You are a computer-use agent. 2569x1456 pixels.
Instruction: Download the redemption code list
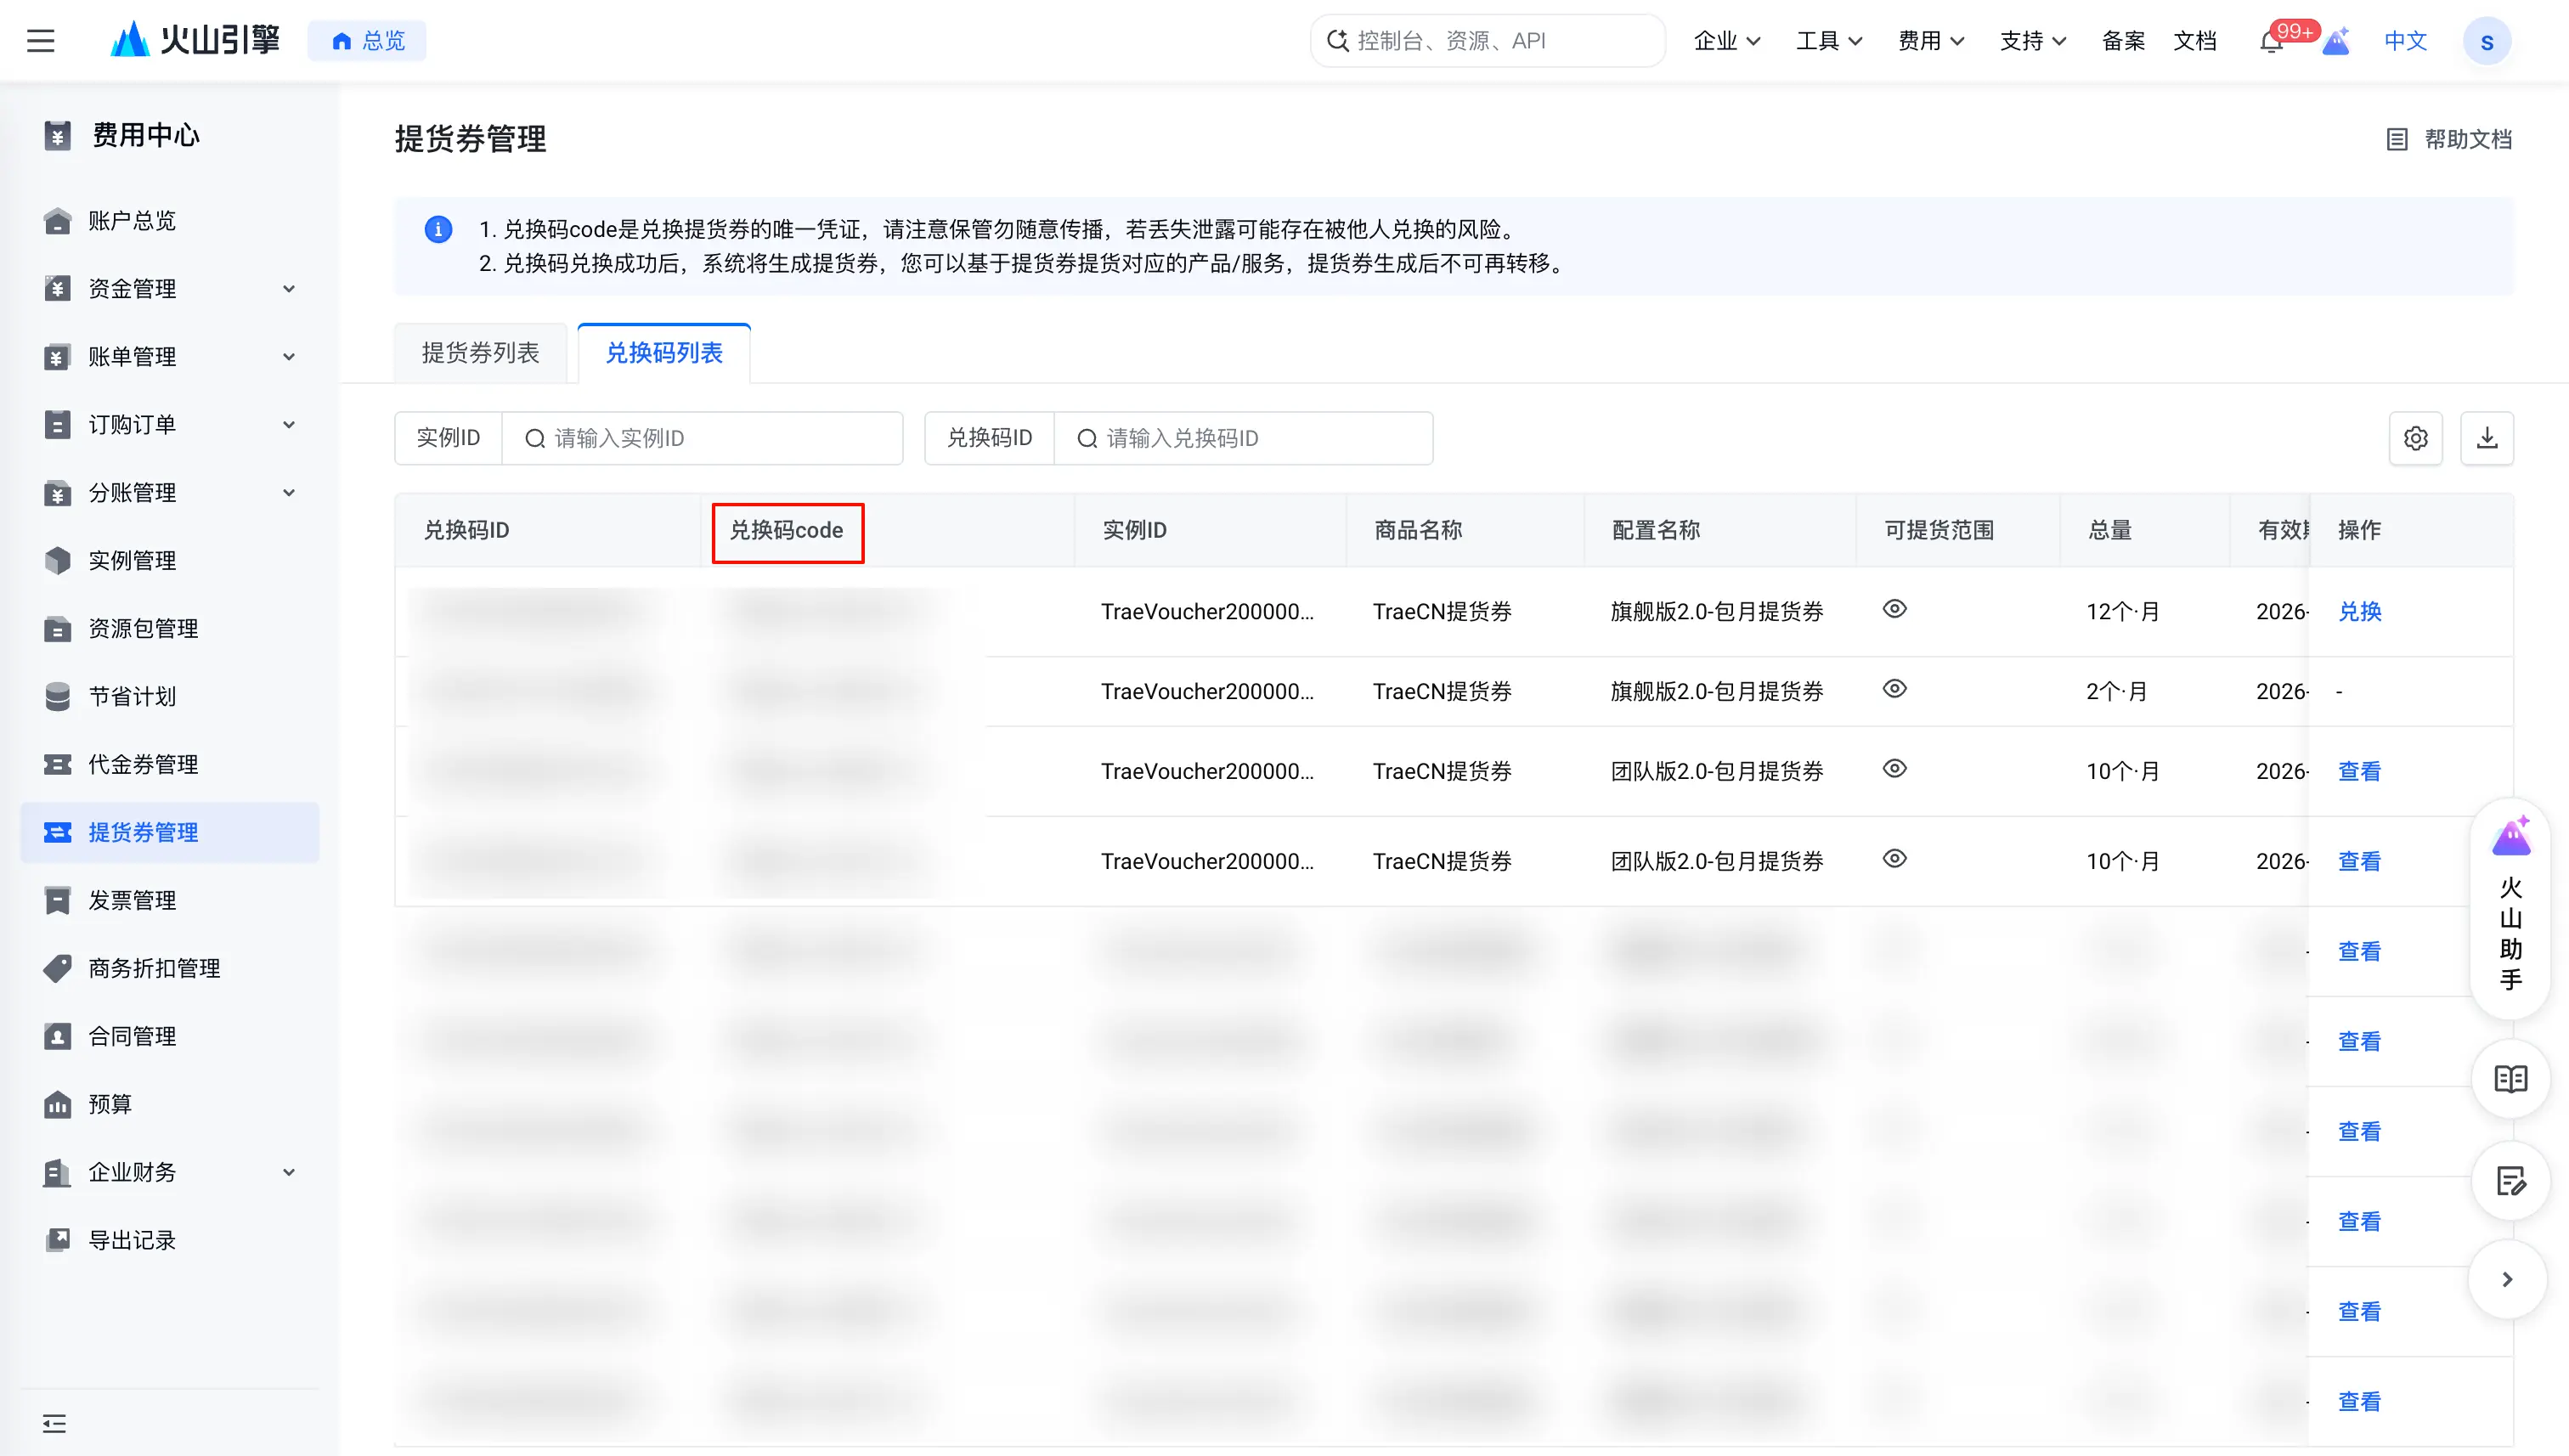[x=2487, y=438]
